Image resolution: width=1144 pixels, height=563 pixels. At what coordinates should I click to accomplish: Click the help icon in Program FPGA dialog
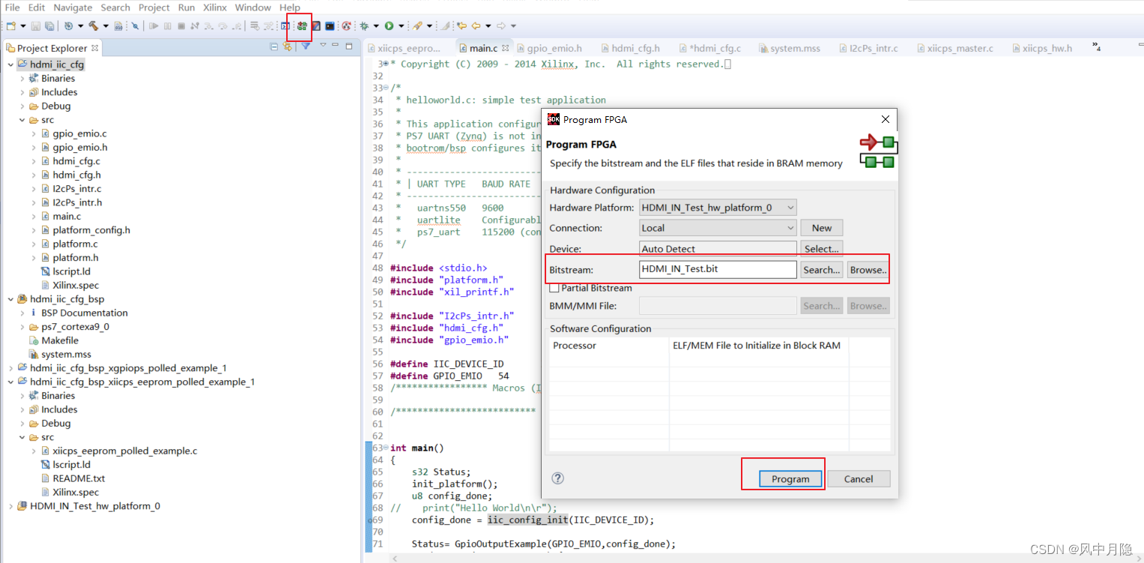(557, 478)
